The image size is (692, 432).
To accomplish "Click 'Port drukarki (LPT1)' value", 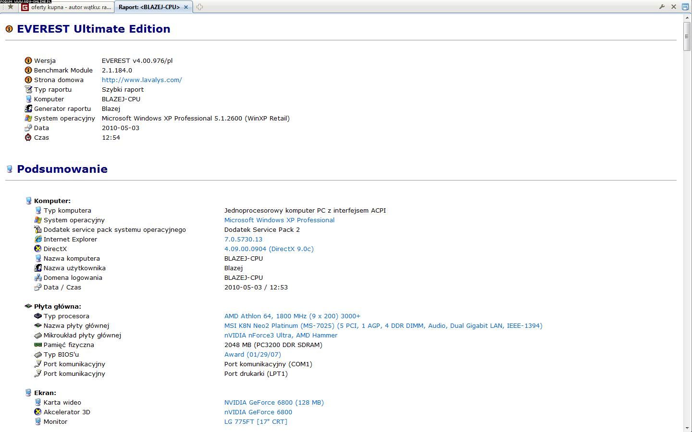I will [x=256, y=373].
